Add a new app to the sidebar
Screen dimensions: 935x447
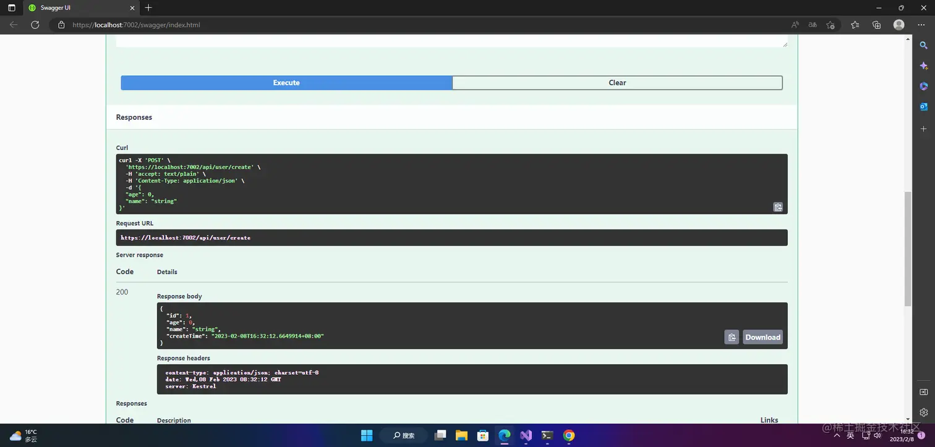coord(924,128)
